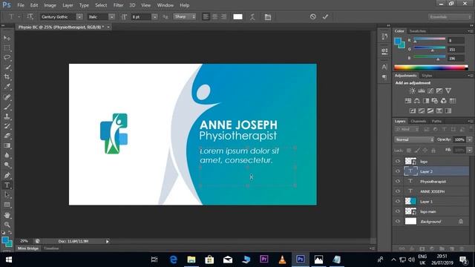
Task: Hide the Background layer
Action: (398, 221)
